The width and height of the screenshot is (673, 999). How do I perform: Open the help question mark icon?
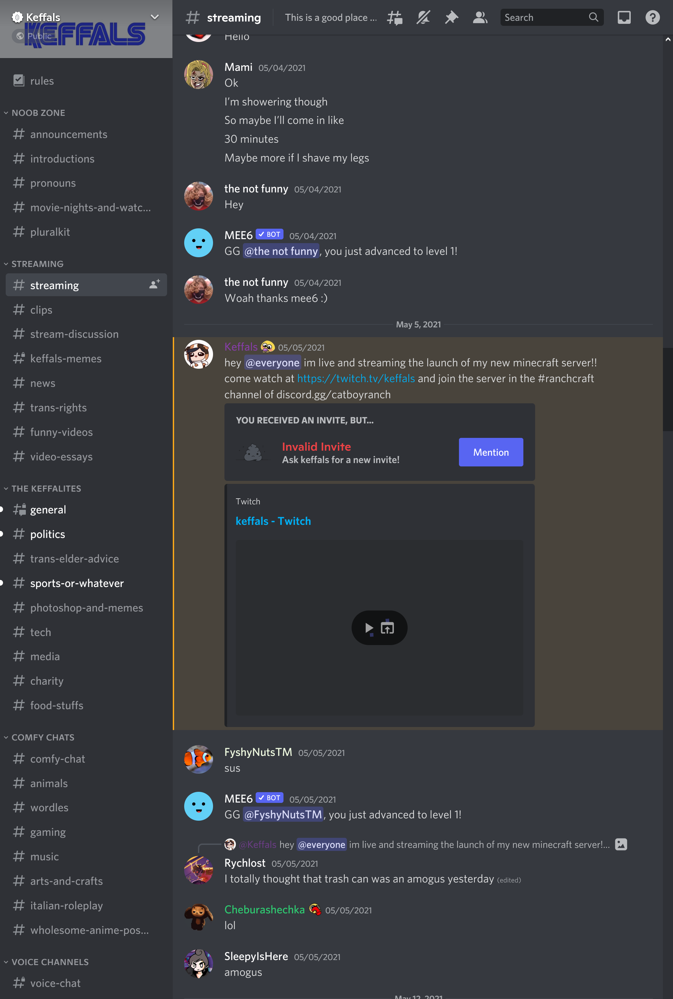653,17
